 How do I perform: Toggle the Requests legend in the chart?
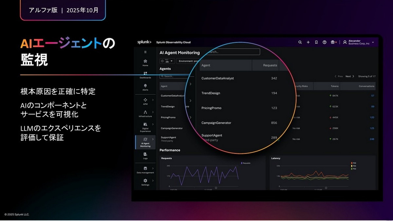coord(245,163)
